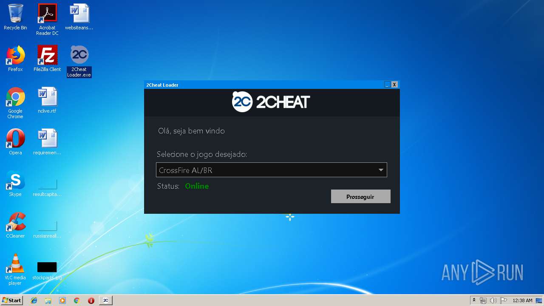The image size is (544, 306).
Task: Click the Show desktop taskbar button
Action: click(x=539, y=300)
